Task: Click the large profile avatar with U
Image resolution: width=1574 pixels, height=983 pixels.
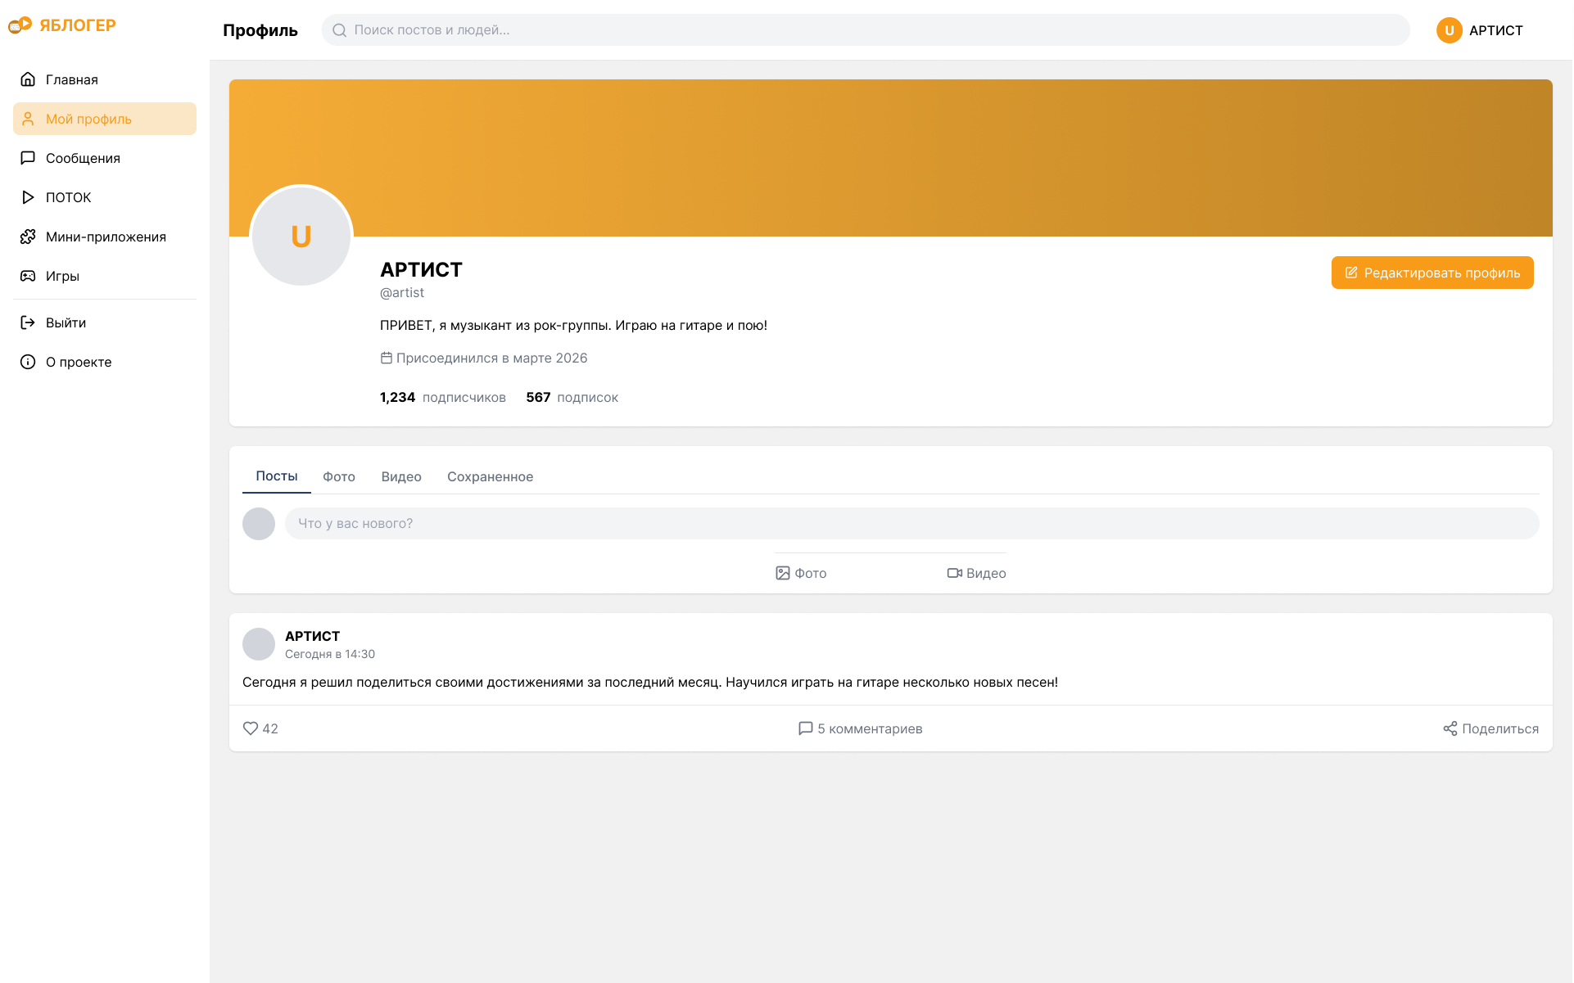Action: point(301,237)
